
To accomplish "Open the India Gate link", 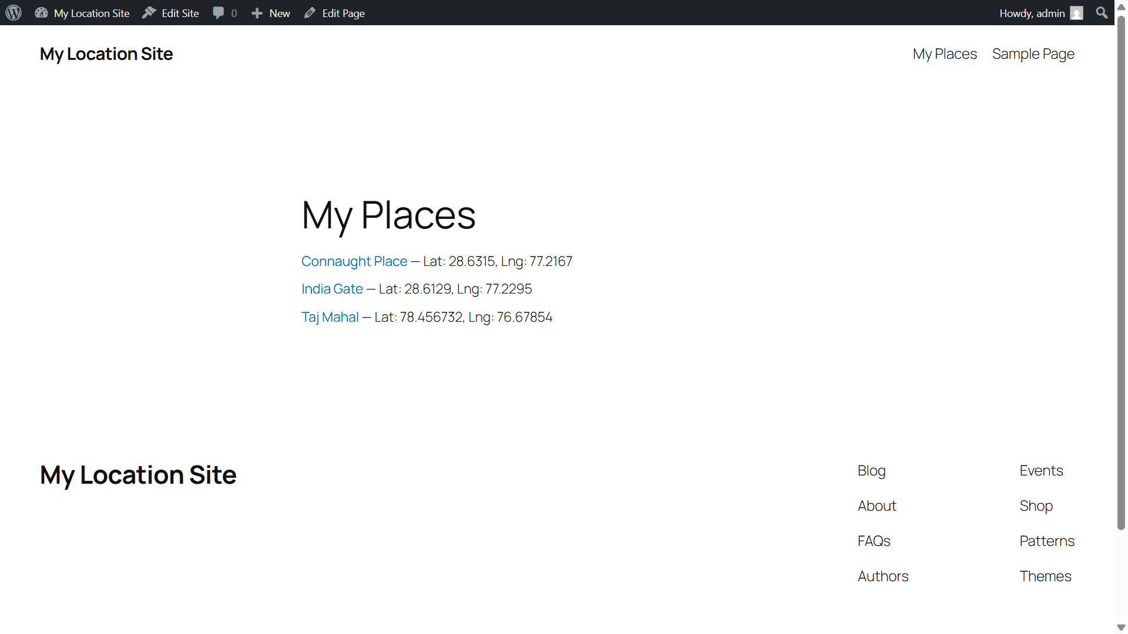I will [332, 289].
